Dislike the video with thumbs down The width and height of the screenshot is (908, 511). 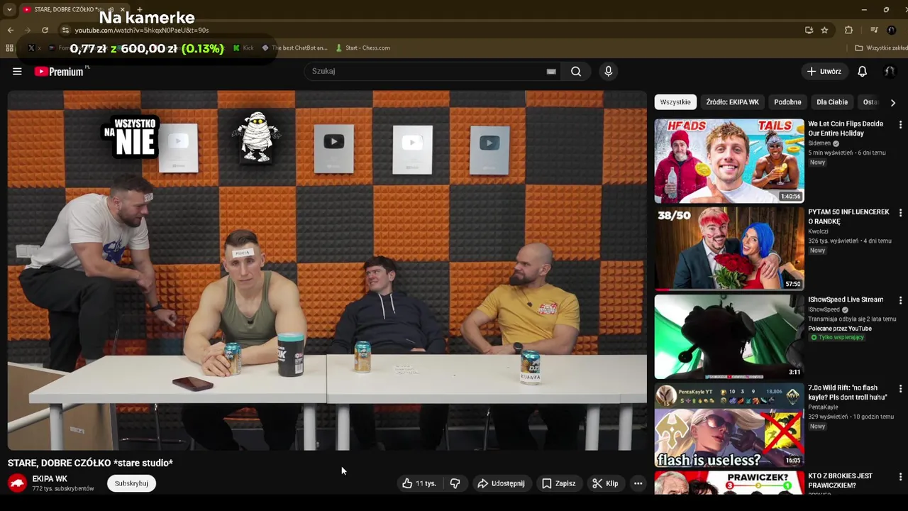[455, 483]
